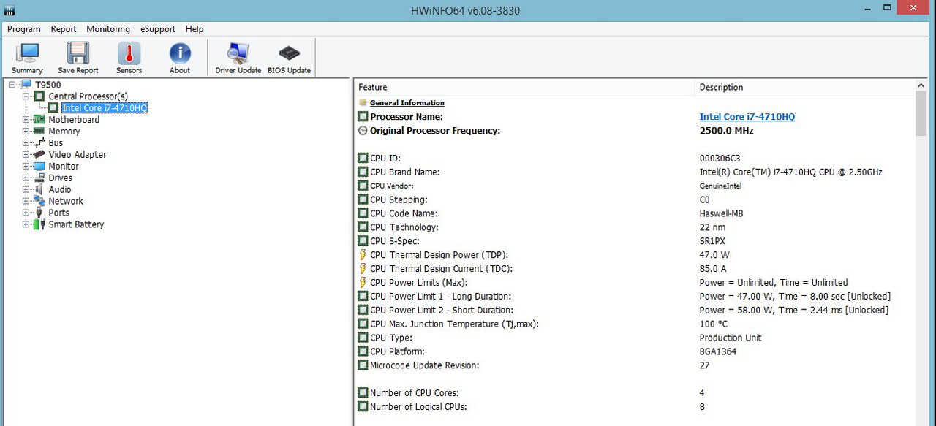Open the Program menu
Viewport: 936px width, 426px height.
point(24,29)
